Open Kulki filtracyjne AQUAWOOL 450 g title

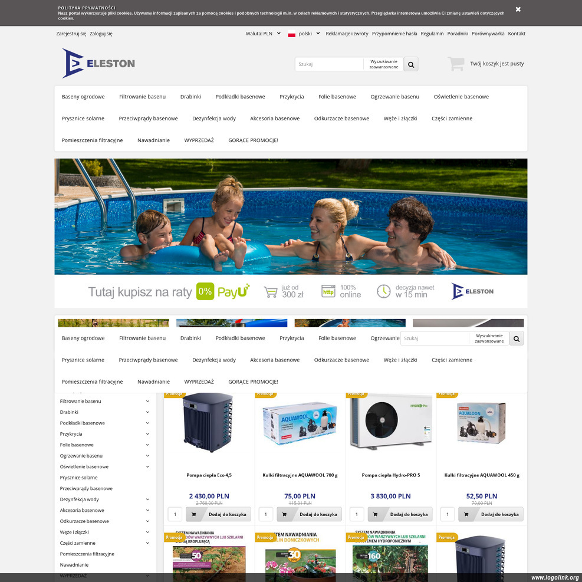click(482, 475)
